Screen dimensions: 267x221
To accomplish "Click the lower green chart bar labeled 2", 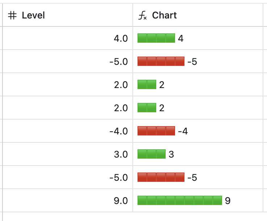I will click(147, 108).
